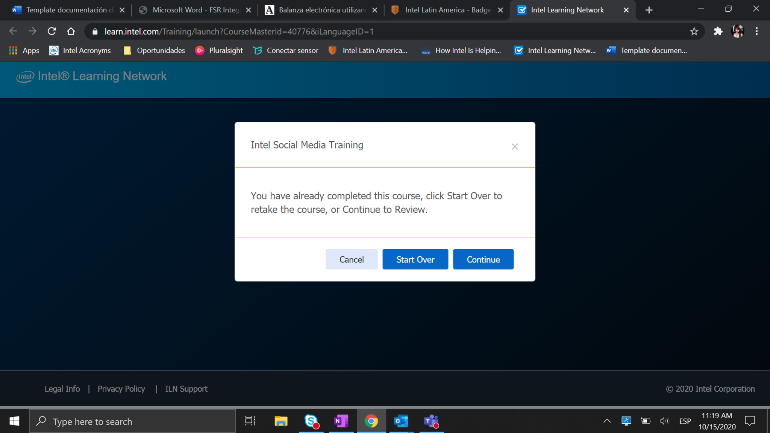This screenshot has width=770, height=433.
Task: Open Microsoft Teams from taskbar
Action: point(431,421)
